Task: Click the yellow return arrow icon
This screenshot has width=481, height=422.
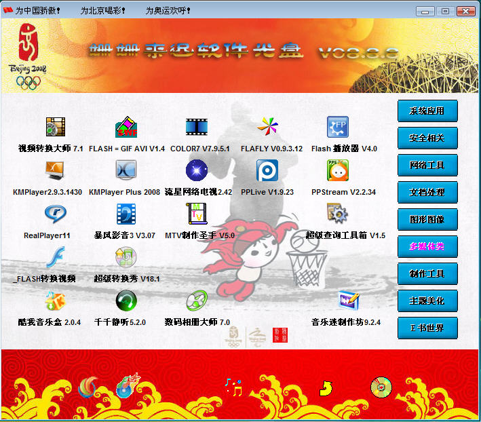Action: [x=326, y=389]
